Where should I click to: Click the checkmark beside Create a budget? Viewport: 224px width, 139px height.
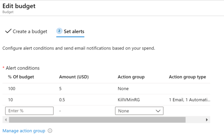click(x=8, y=31)
